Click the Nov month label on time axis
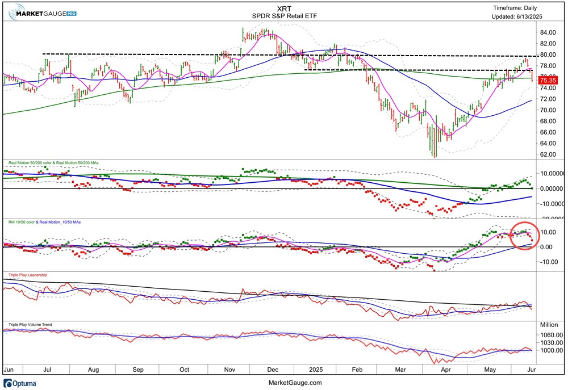The height and width of the screenshot is (390, 568). click(x=229, y=370)
